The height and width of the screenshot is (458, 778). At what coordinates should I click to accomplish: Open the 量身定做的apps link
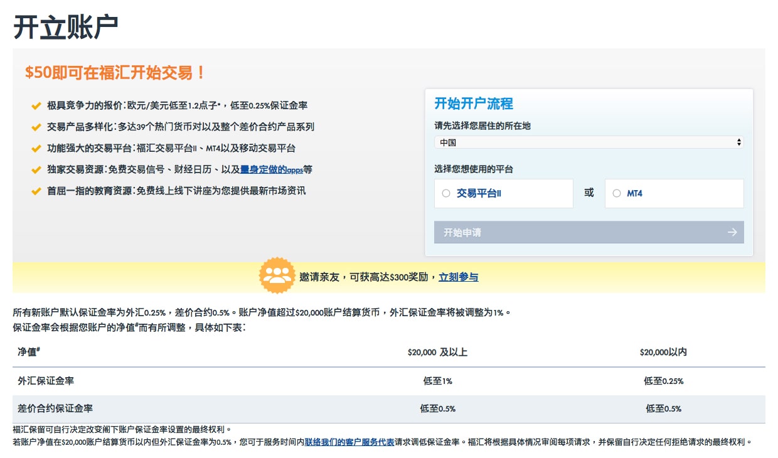(x=272, y=169)
